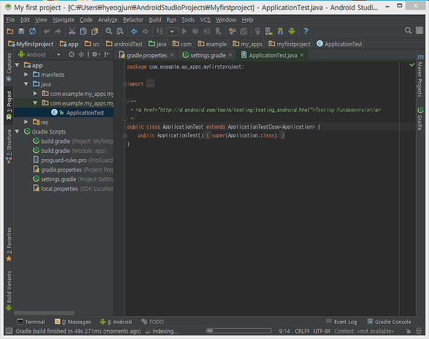Toggle the Captures side tab
Viewport: 429px width, 339px height.
(x=9, y=67)
